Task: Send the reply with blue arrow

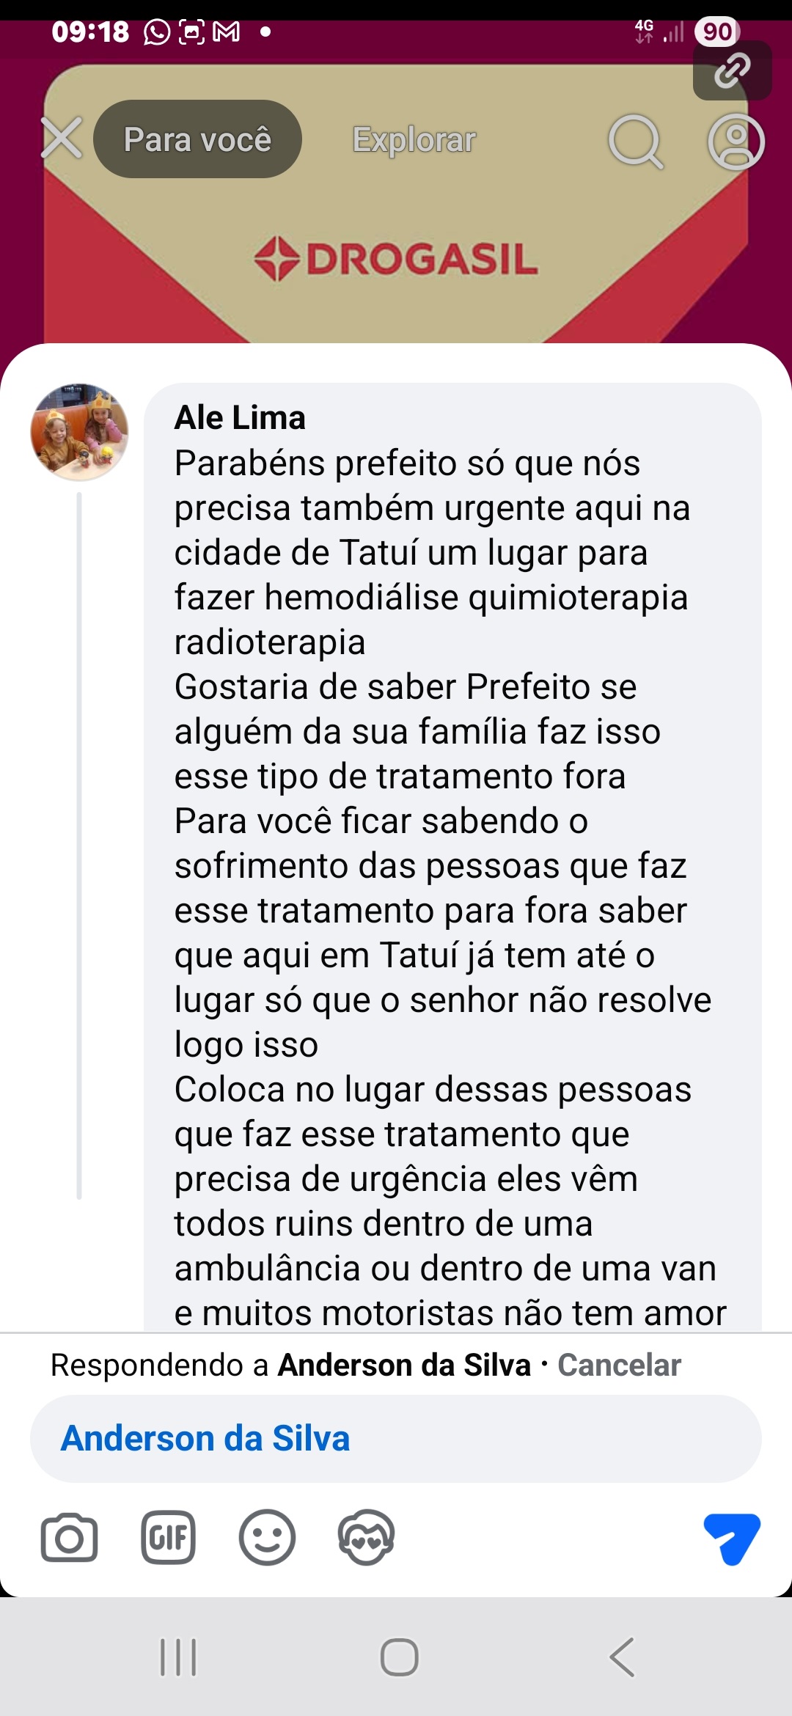Action: [x=730, y=1538]
